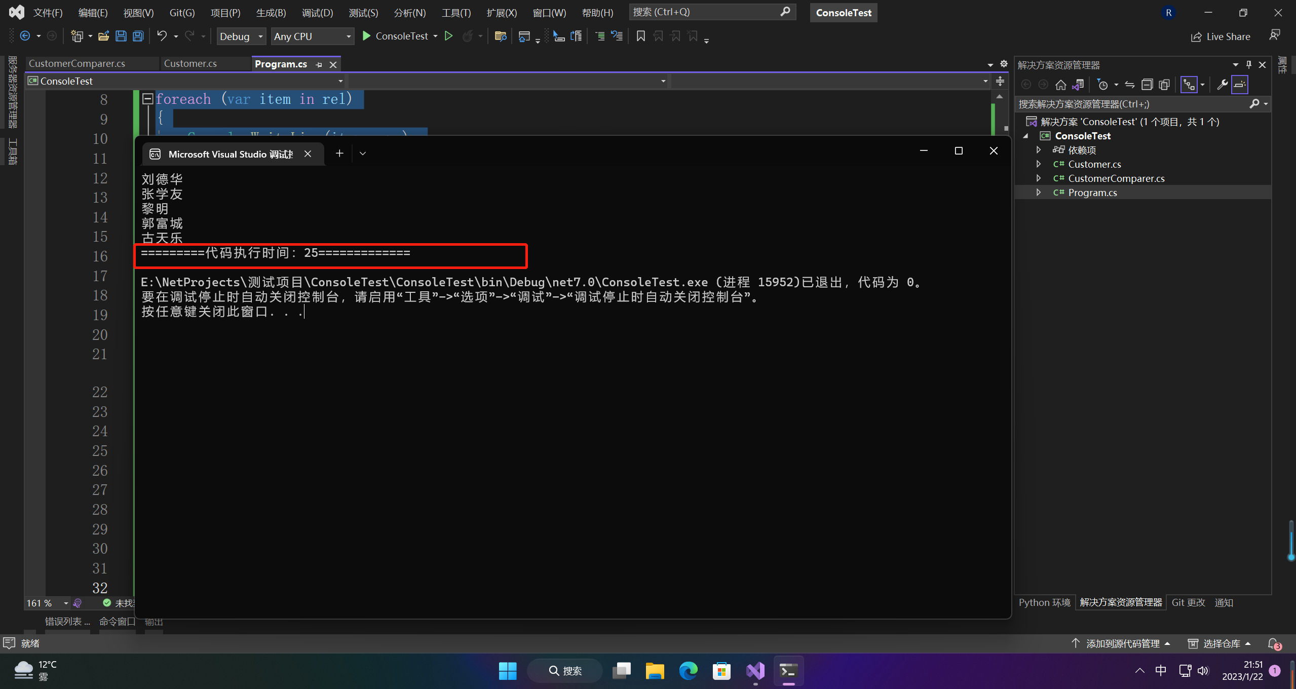Switch to the CustomerComparer.cs editor tab
This screenshot has height=689, width=1296.
tap(77, 63)
